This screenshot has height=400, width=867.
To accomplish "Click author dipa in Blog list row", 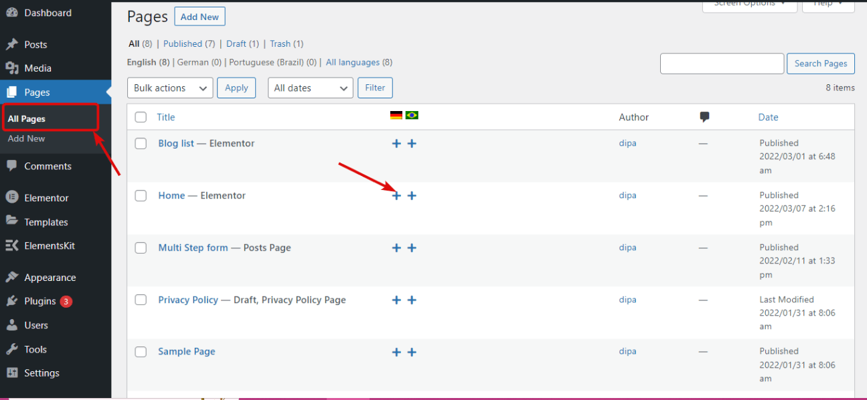I will (627, 143).
